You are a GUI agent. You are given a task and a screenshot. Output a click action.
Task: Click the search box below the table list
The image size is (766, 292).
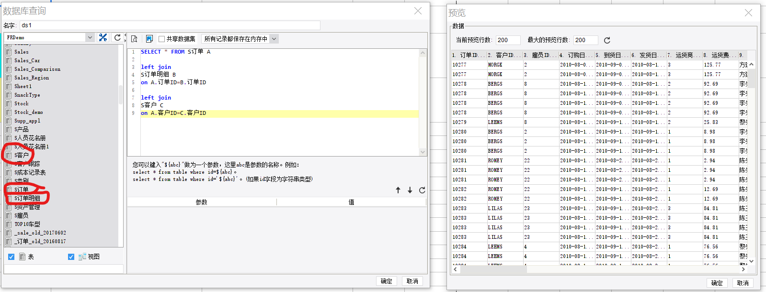tap(64, 270)
